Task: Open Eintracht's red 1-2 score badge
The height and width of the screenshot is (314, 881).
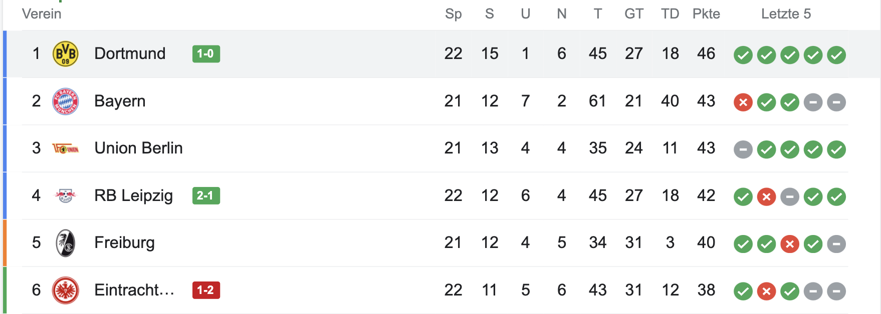Action: 206,290
